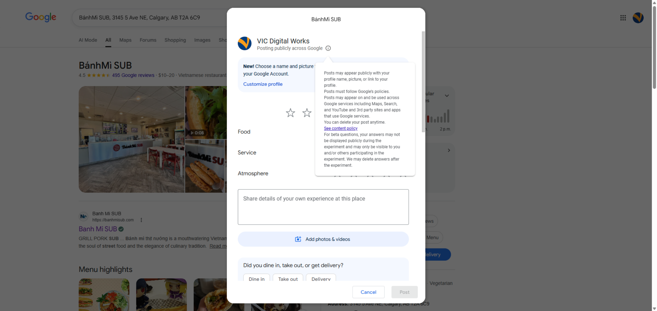Select the first overall rating star

[290, 113]
